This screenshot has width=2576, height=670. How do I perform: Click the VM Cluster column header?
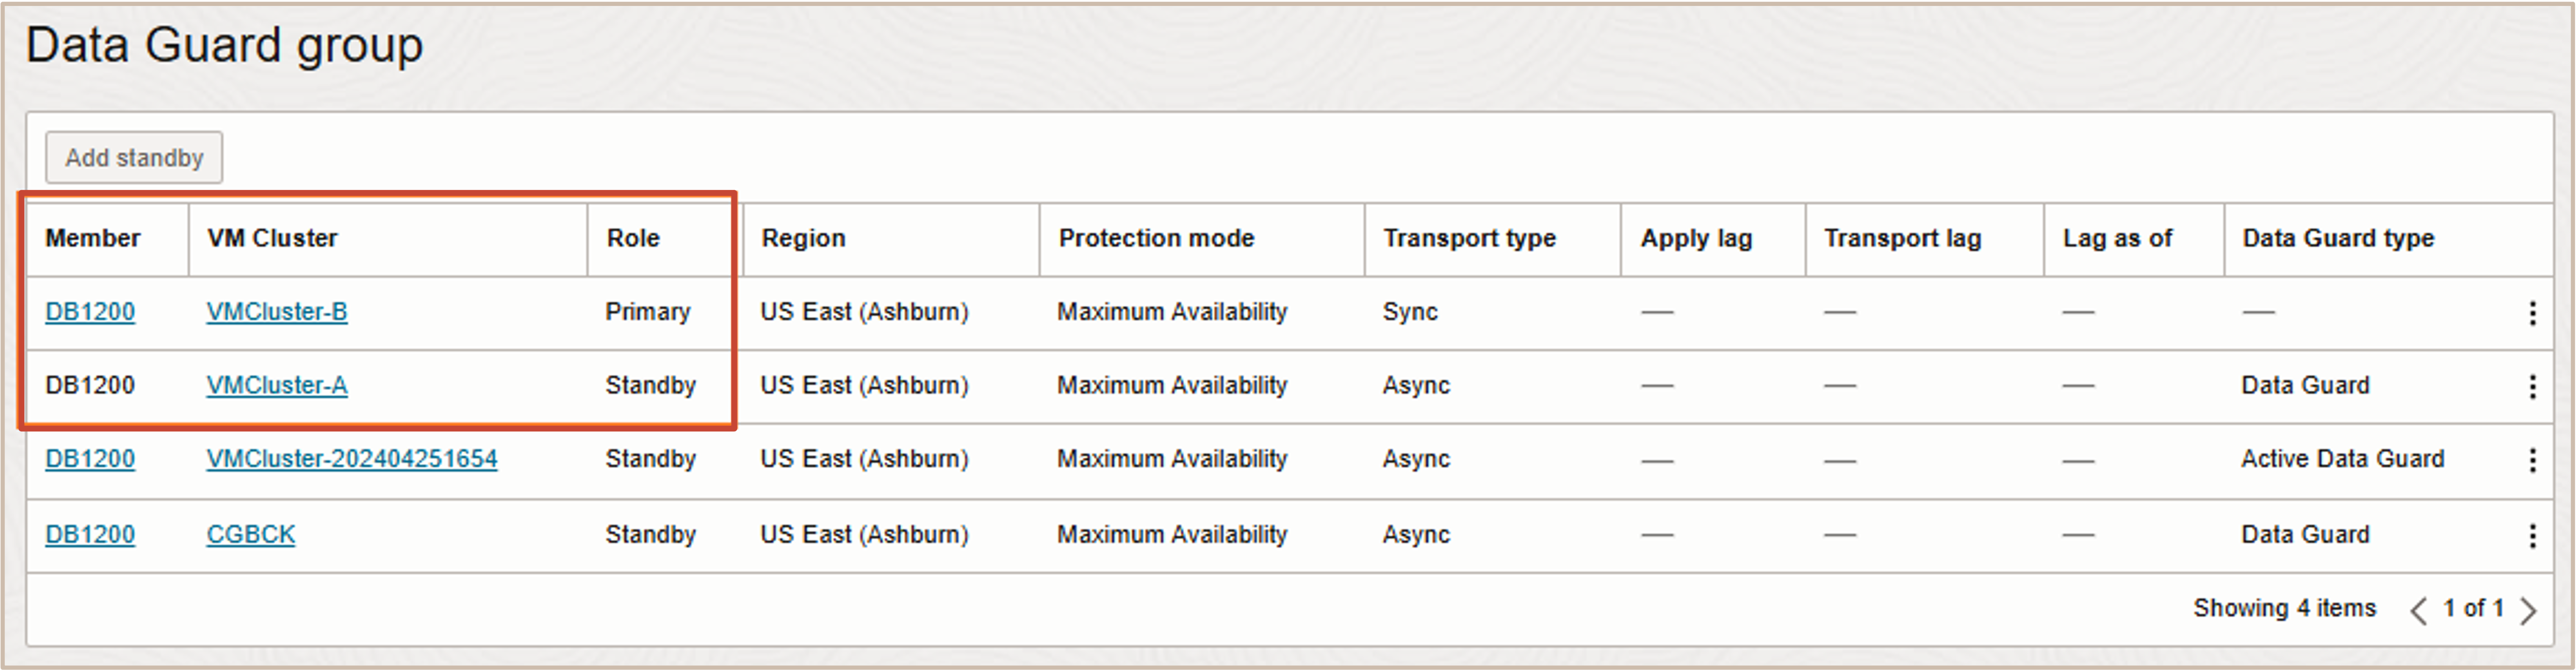[272, 238]
